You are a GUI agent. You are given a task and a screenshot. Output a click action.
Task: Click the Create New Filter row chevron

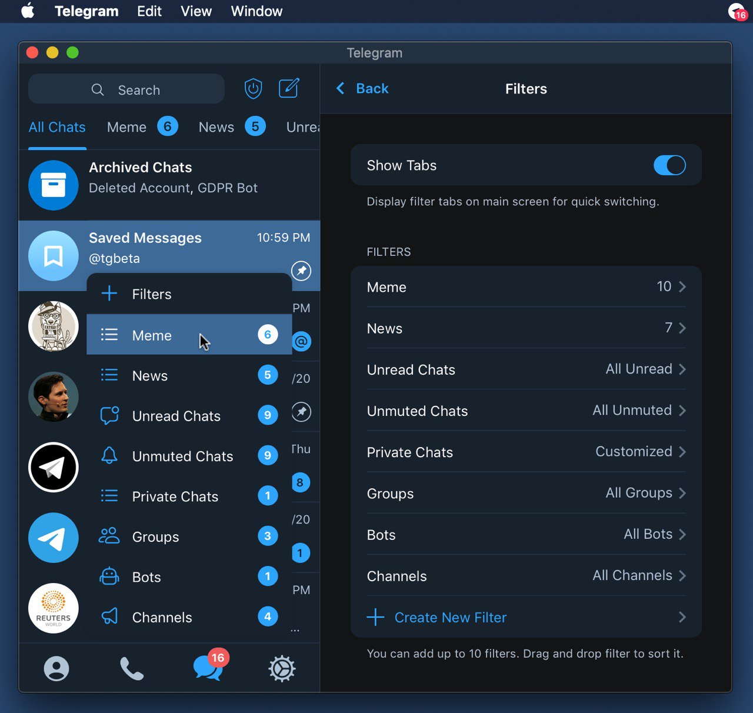tap(682, 617)
